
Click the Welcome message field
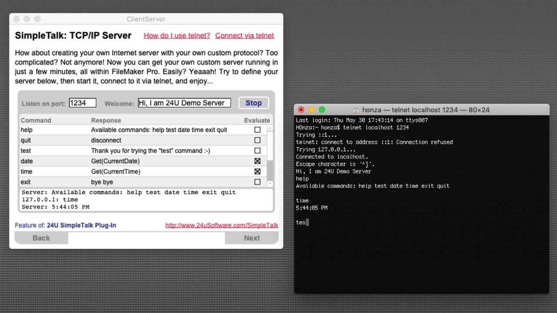click(x=184, y=103)
